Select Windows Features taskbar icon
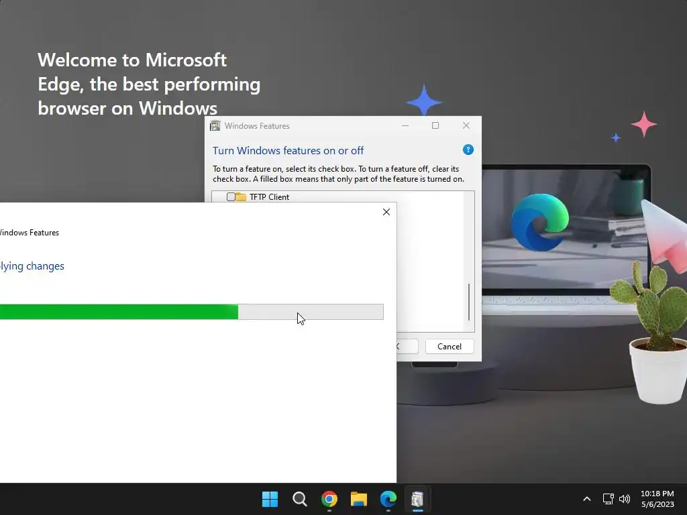This screenshot has width=687, height=515. [417, 499]
